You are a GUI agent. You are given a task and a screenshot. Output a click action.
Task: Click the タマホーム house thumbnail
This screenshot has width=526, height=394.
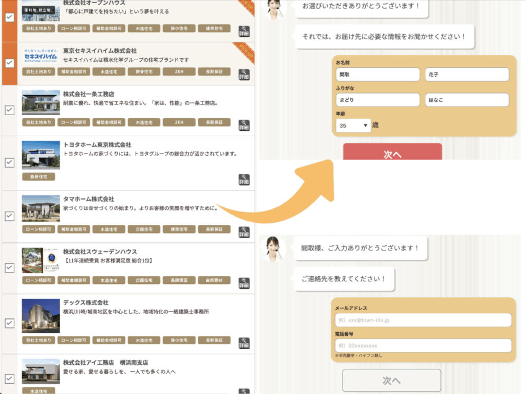tap(41, 208)
